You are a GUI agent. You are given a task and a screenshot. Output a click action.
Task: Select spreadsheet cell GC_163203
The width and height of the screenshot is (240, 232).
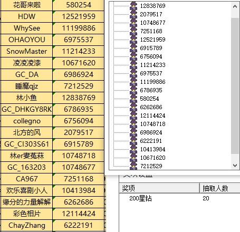(27, 167)
